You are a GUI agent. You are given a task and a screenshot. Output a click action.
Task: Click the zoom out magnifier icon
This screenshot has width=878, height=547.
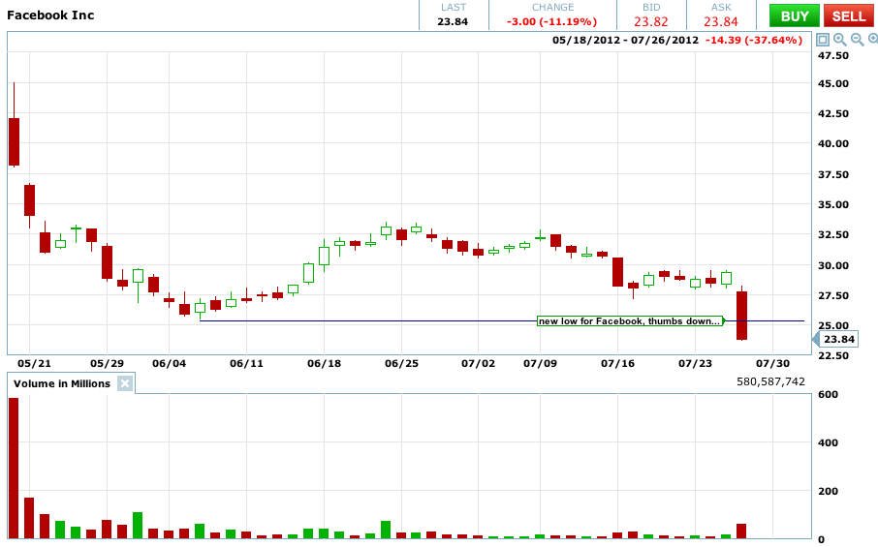point(857,40)
